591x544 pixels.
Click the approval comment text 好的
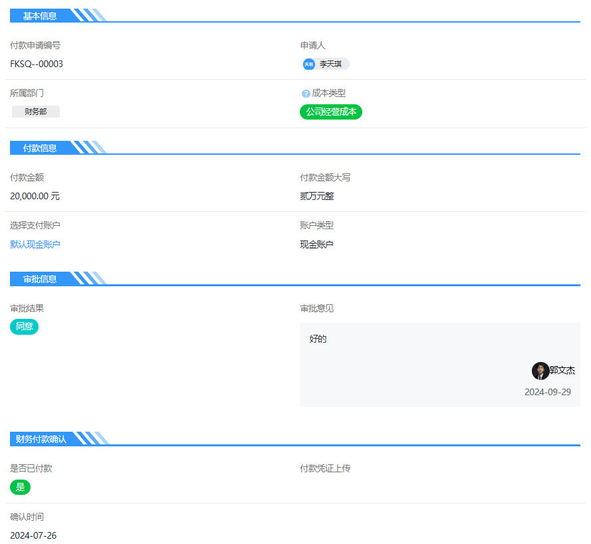318,339
